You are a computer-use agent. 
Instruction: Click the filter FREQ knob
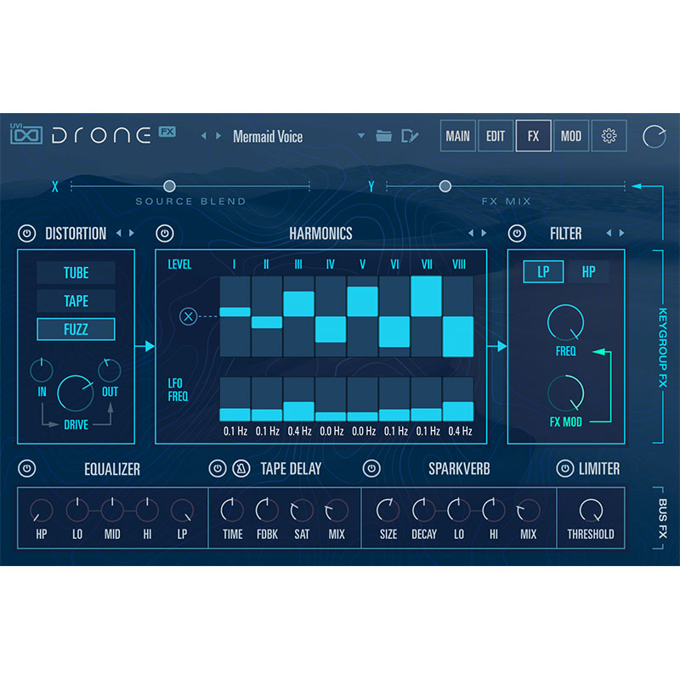pos(565,323)
